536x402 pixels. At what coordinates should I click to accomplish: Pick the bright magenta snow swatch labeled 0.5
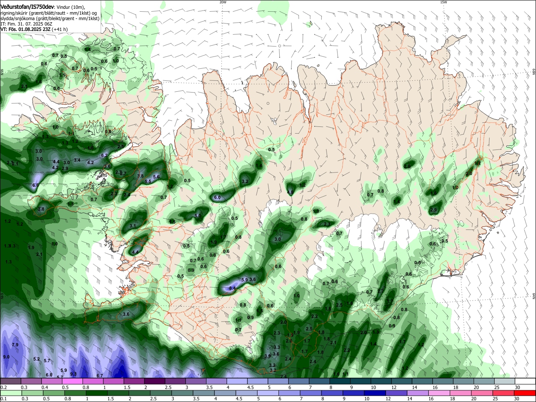pos(72,381)
